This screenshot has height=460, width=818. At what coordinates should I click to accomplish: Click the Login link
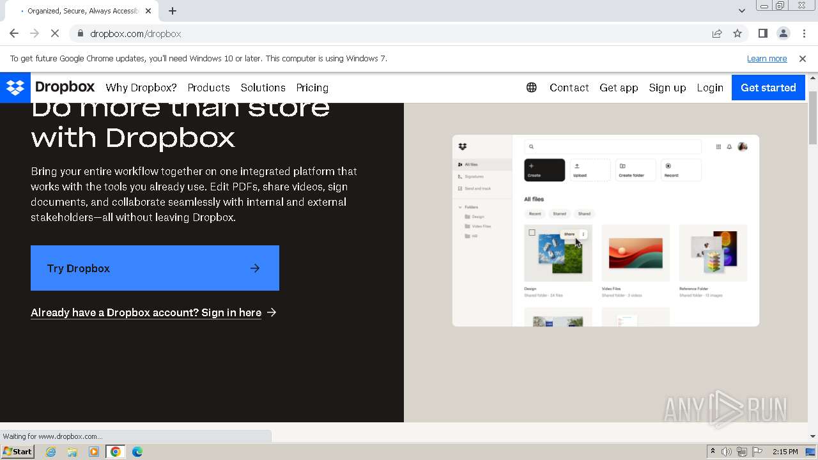coord(710,88)
